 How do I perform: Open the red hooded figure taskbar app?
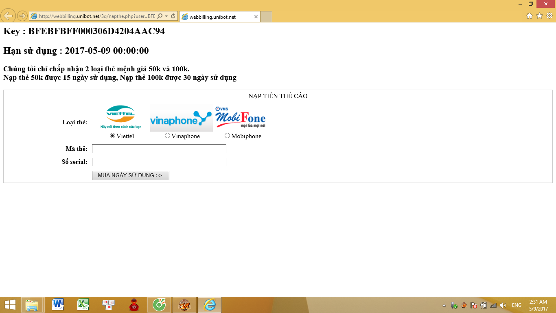(x=134, y=305)
